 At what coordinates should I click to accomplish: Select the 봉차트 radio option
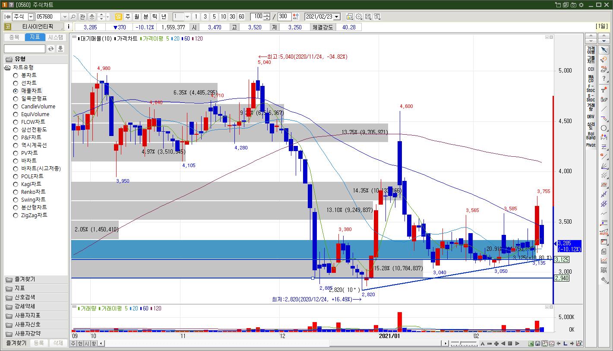click(x=16, y=76)
